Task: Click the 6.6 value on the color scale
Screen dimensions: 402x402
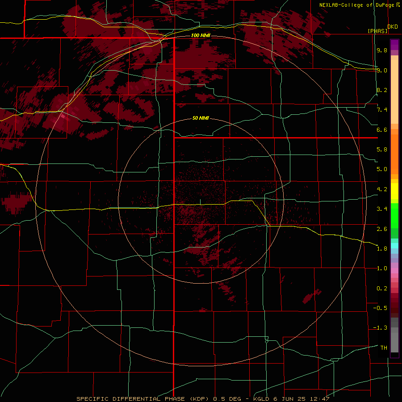Action: coord(382,130)
